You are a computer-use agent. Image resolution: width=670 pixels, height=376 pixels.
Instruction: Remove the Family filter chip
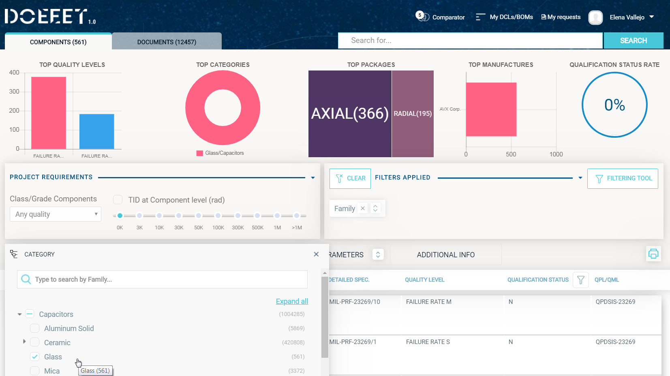click(x=363, y=208)
